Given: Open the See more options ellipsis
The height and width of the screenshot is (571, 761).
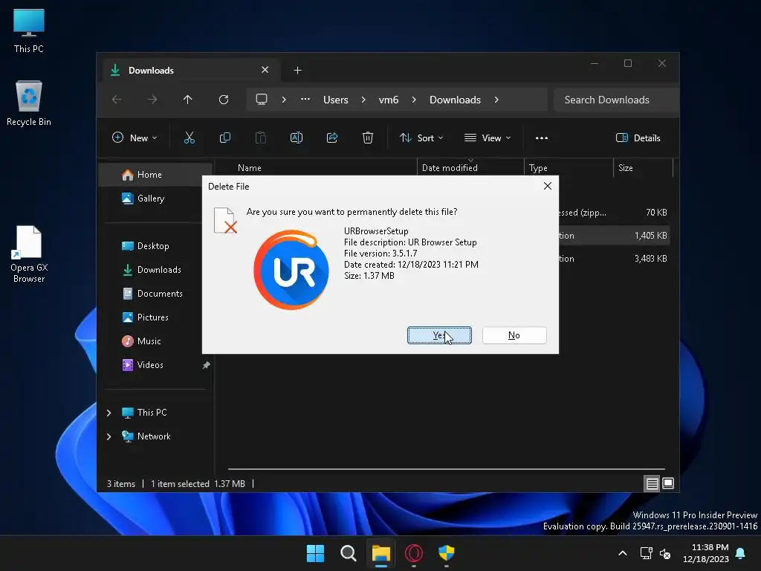Looking at the screenshot, I should point(542,138).
